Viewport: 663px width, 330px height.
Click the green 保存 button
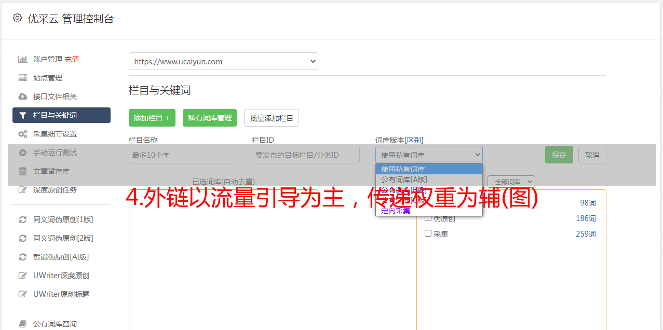coord(559,155)
